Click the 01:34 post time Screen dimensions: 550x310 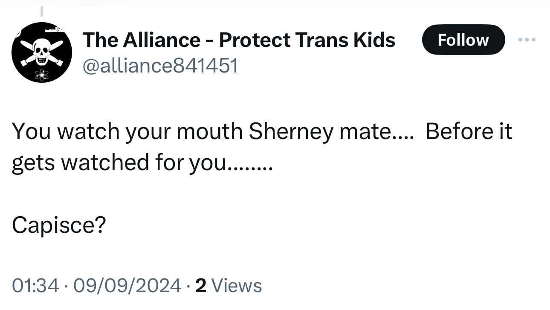click(x=36, y=285)
